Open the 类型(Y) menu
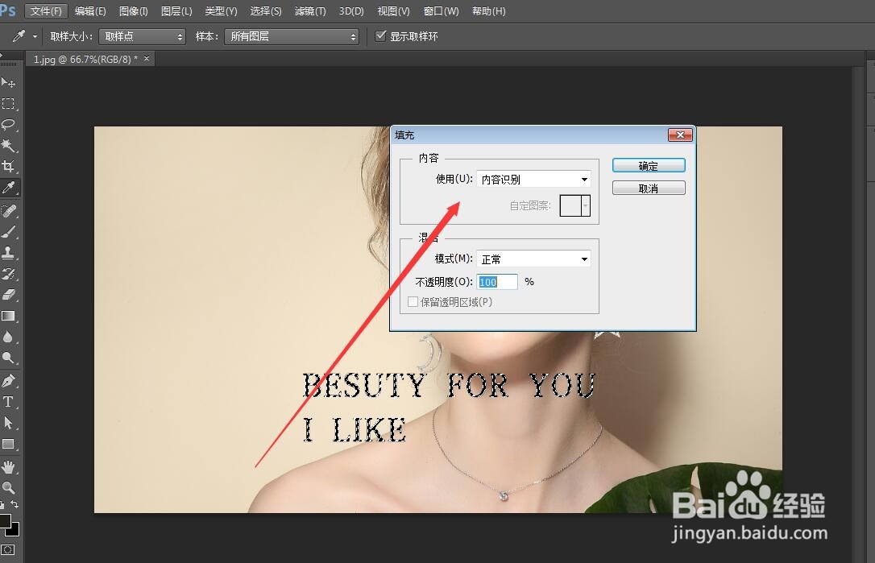This screenshot has height=563, width=875. (221, 11)
